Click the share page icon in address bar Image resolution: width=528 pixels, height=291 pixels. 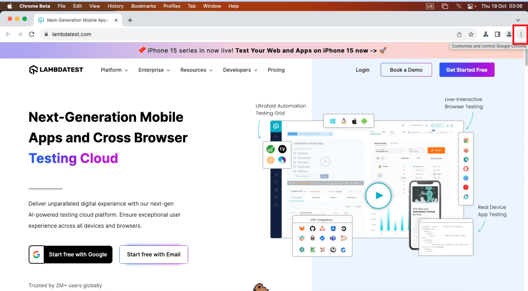tap(459, 34)
